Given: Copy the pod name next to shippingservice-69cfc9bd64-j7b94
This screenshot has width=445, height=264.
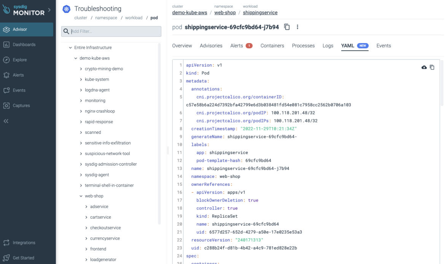Looking at the screenshot, I should pos(287,27).
